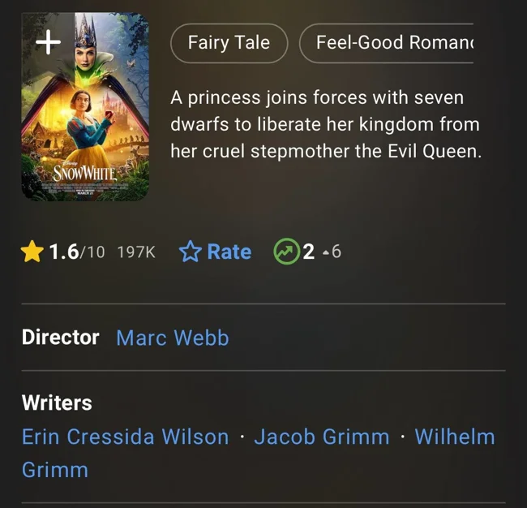Screen dimensions: 527x508
Task: Click the small popularity up-arrow indicator
Action: pyautogui.click(x=325, y=253)
